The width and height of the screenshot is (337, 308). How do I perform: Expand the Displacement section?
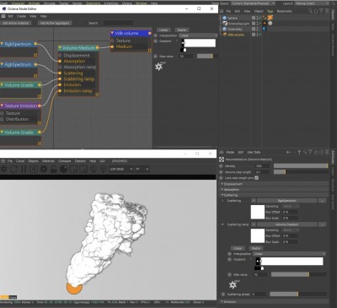233,184
